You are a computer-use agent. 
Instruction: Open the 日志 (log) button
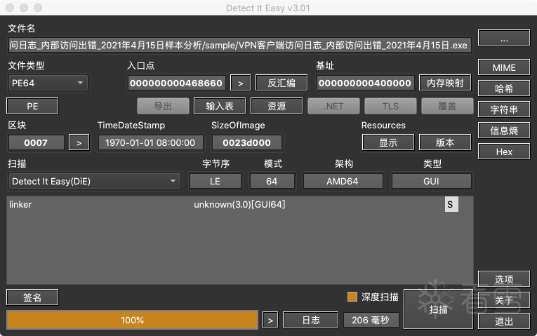(x=311, y=320)
